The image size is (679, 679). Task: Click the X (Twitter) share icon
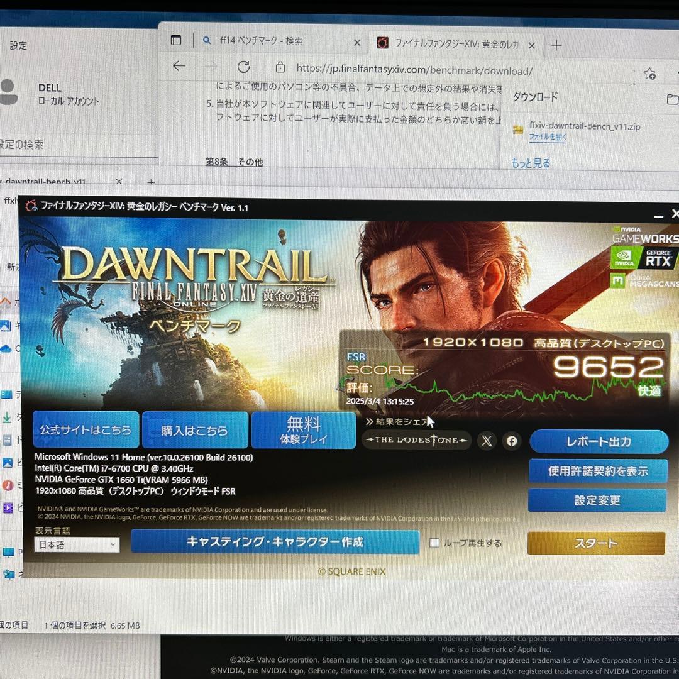pyautogui.click(x=487, y=441)
